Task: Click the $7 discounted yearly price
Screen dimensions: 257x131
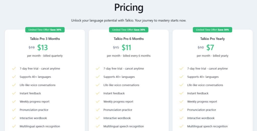Action: pos(210,47)
